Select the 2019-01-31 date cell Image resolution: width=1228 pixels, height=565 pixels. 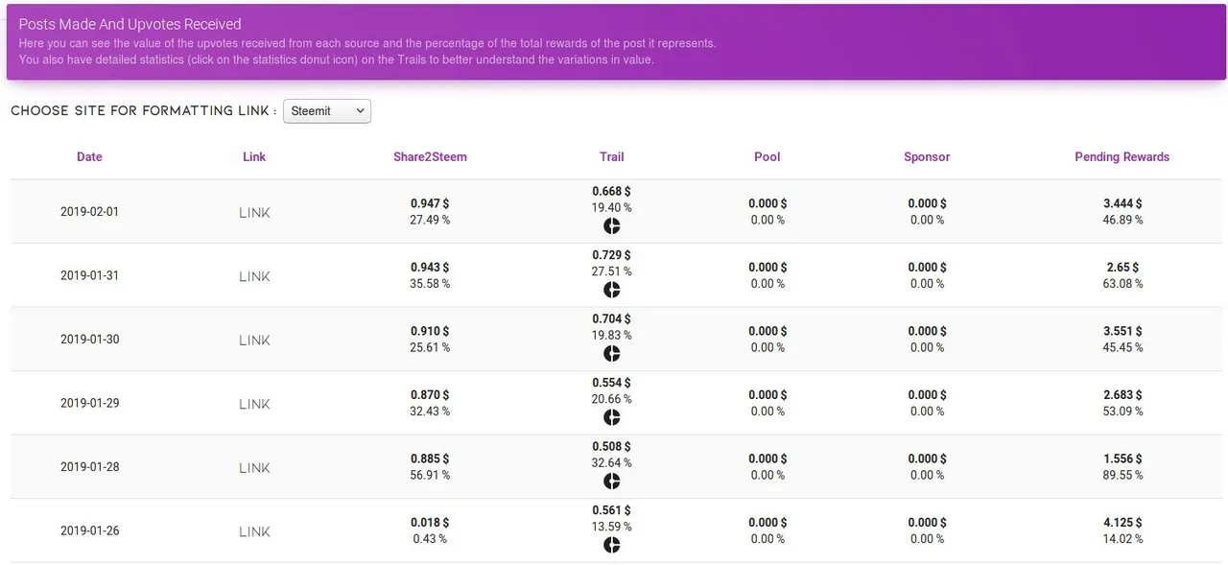90,275
